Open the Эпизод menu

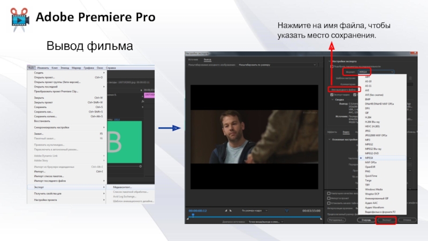click(65, 68)
